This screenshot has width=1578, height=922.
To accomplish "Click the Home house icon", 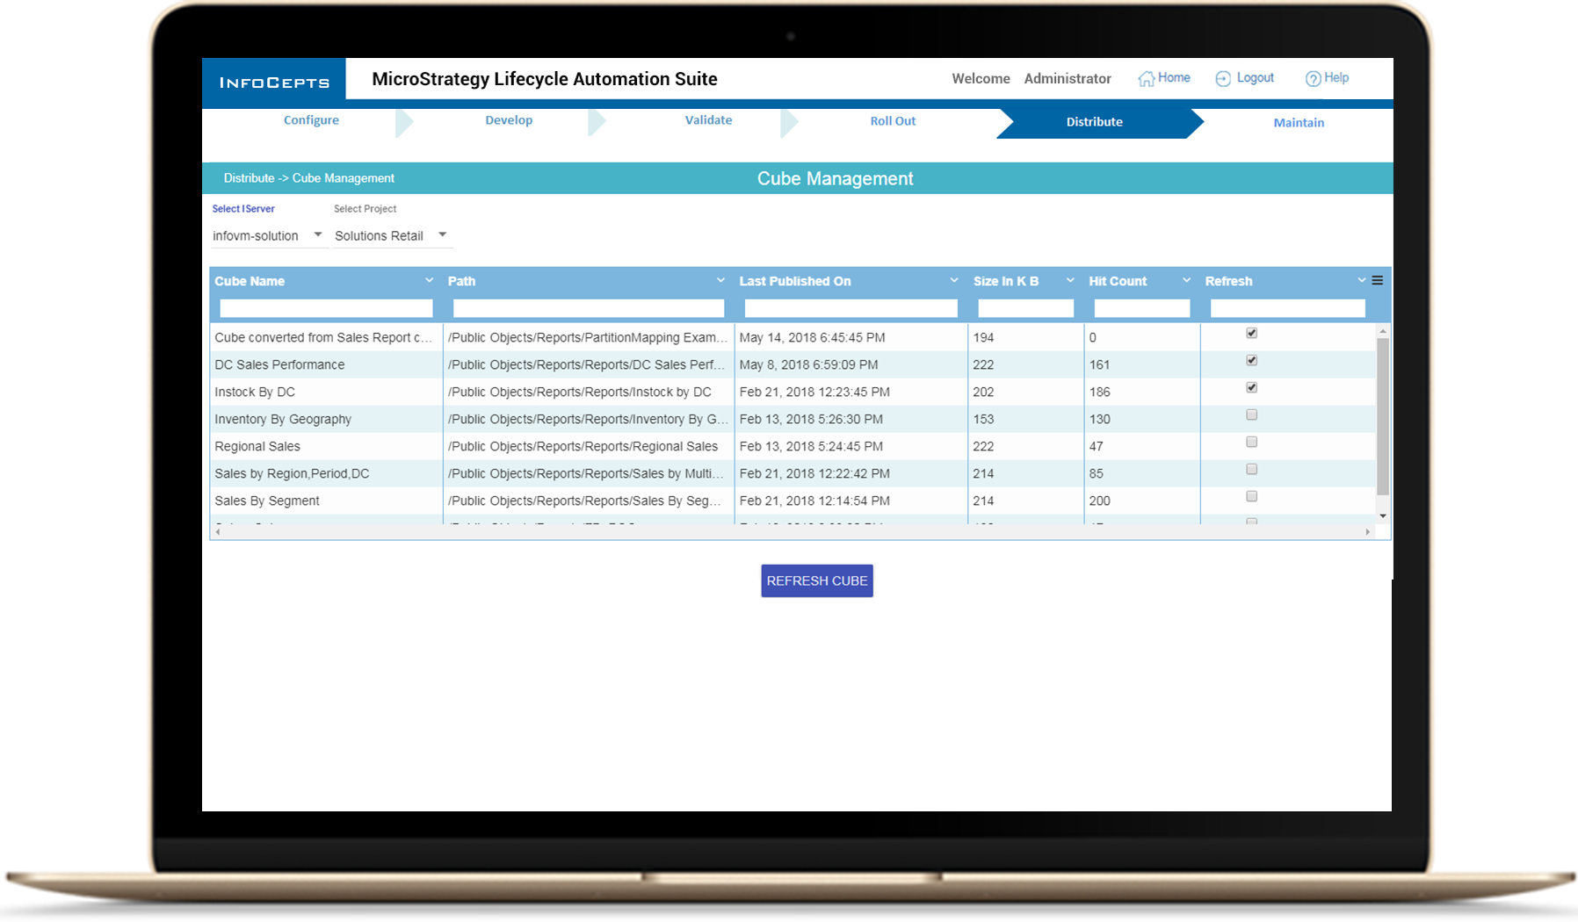I will click(x=1146, y=79).
